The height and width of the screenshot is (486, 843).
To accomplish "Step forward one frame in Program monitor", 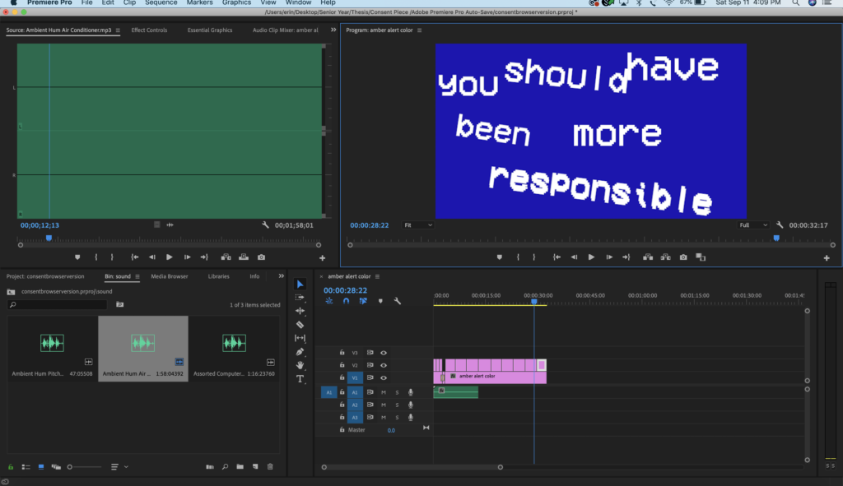I will (609, 257).
